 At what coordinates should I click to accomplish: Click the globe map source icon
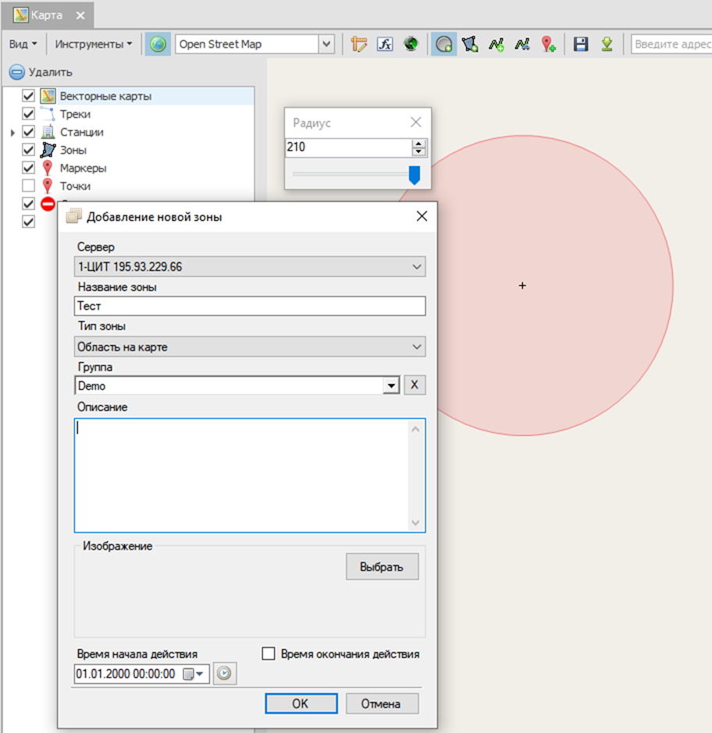pos(158,44)
